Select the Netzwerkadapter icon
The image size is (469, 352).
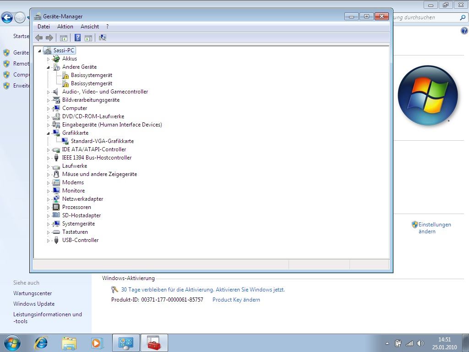(x=56, y=199)
